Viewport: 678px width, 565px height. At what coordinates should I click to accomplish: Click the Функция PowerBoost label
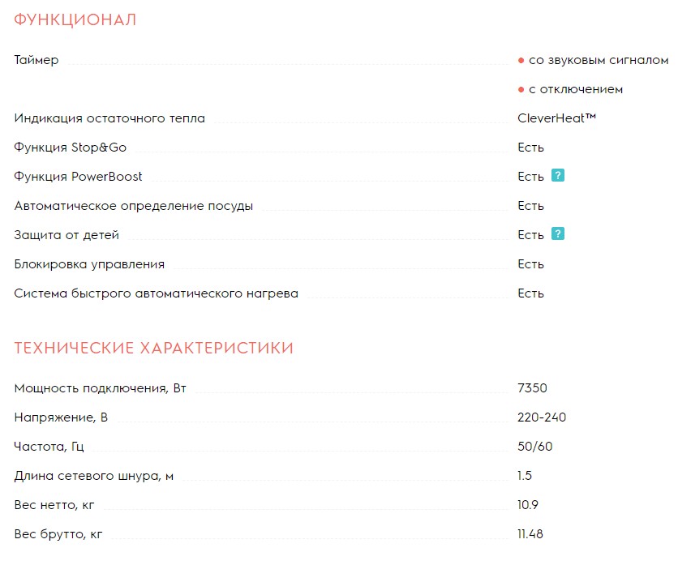[x=79, y=177]
